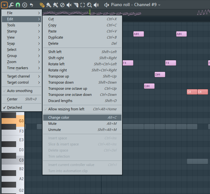Toggle the magnet Snap icon
Image resolution: width=210 pixels, height=194 pixels.
click(18, 5)
